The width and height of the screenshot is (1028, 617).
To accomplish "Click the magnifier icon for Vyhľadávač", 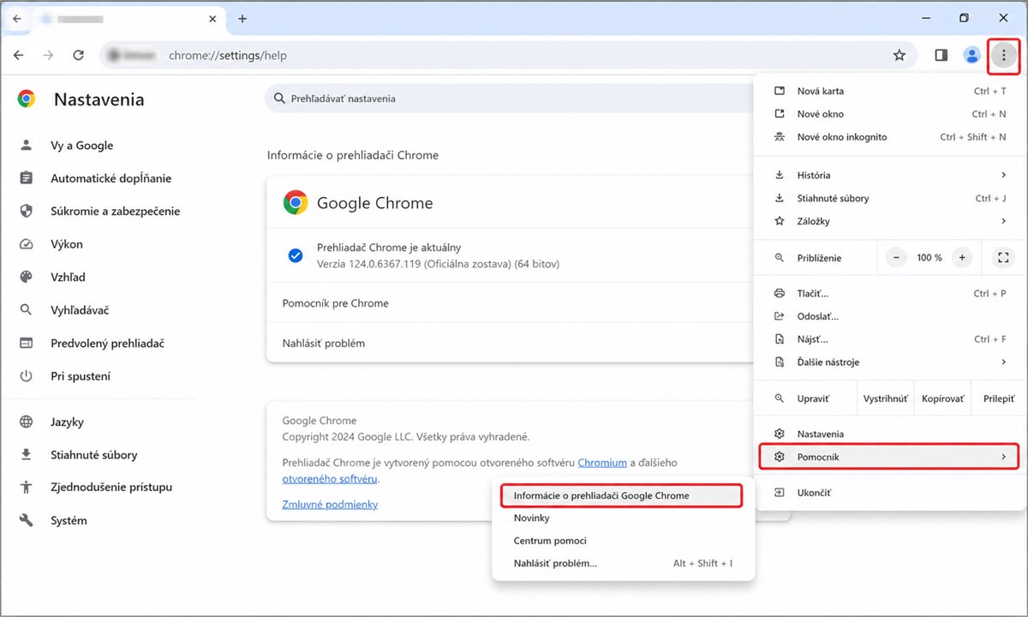I will tap(27, 310).
